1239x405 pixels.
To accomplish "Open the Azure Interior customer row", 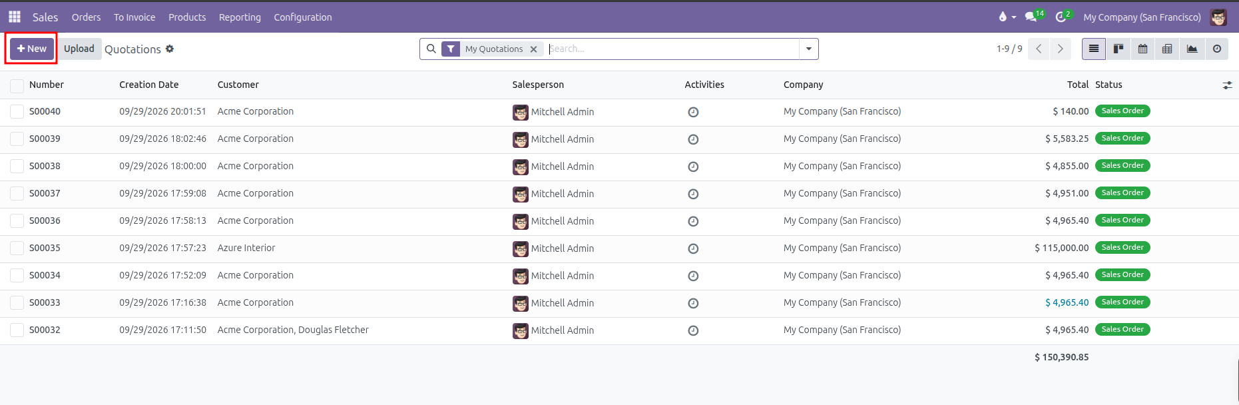I will click(246, 248).
